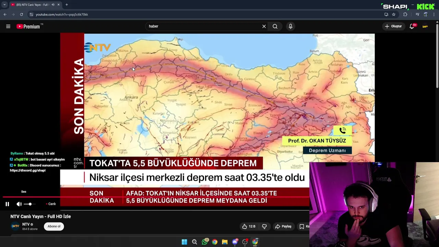Image resolution: width=439 pixels, height=247 pixels.
Task: Close the NTV Canlı Yayın tab
Action: pyautogui.click(x=58, y=5)
